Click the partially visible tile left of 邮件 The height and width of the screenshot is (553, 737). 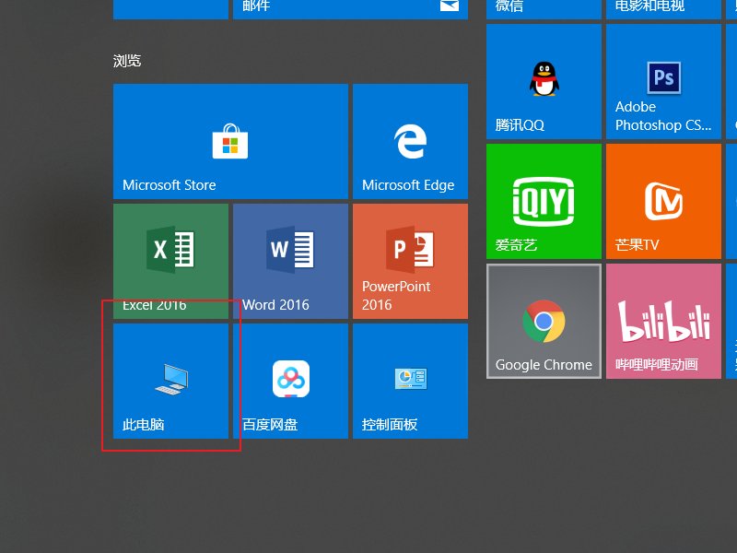point(170,8)
